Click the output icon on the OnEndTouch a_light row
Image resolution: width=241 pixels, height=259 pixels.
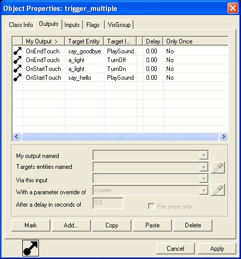pos(17,60)
